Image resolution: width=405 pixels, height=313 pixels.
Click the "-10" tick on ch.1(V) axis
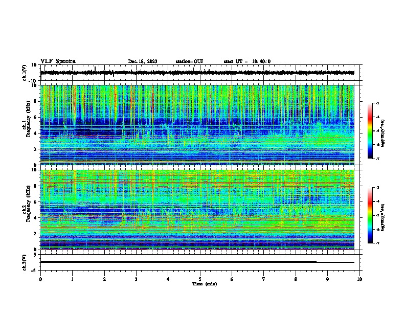pos(33,81)
